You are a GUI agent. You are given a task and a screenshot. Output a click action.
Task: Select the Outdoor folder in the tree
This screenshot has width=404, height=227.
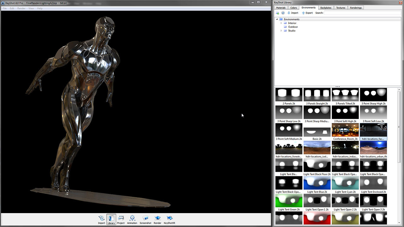coord(293,27)
